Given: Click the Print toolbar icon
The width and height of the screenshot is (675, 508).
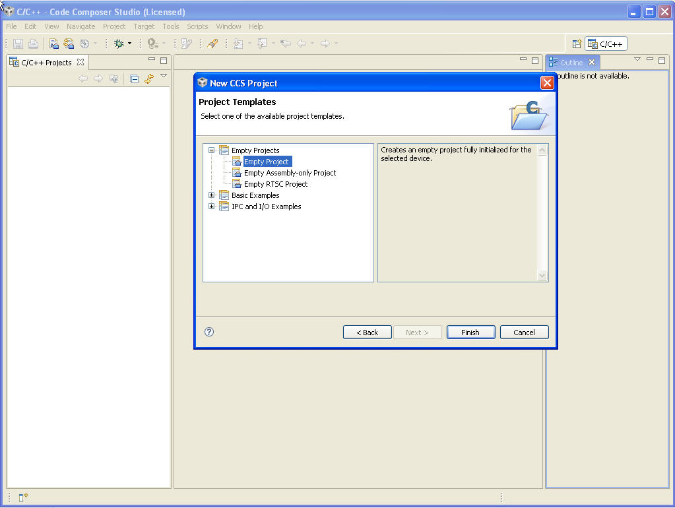Looking at the screenshot, I should point(33,44).
